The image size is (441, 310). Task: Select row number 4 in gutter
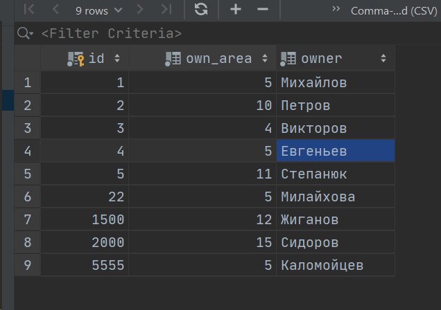click(x=28, y=151)
